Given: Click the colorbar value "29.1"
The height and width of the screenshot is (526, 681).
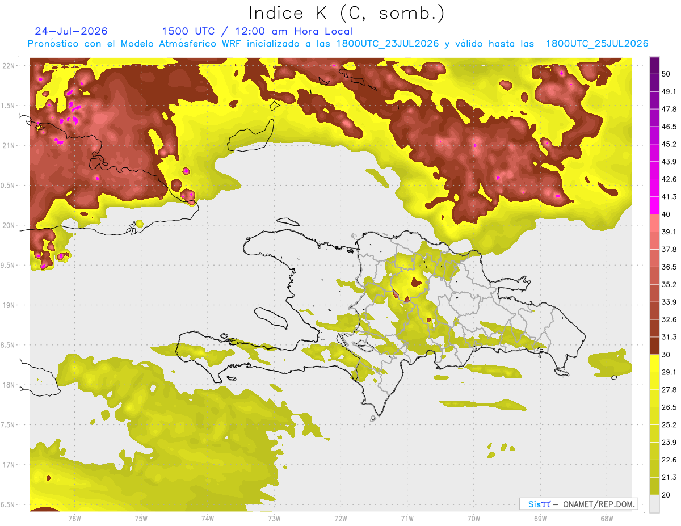Looking at the screenshot, I should [x=669, y=372].
